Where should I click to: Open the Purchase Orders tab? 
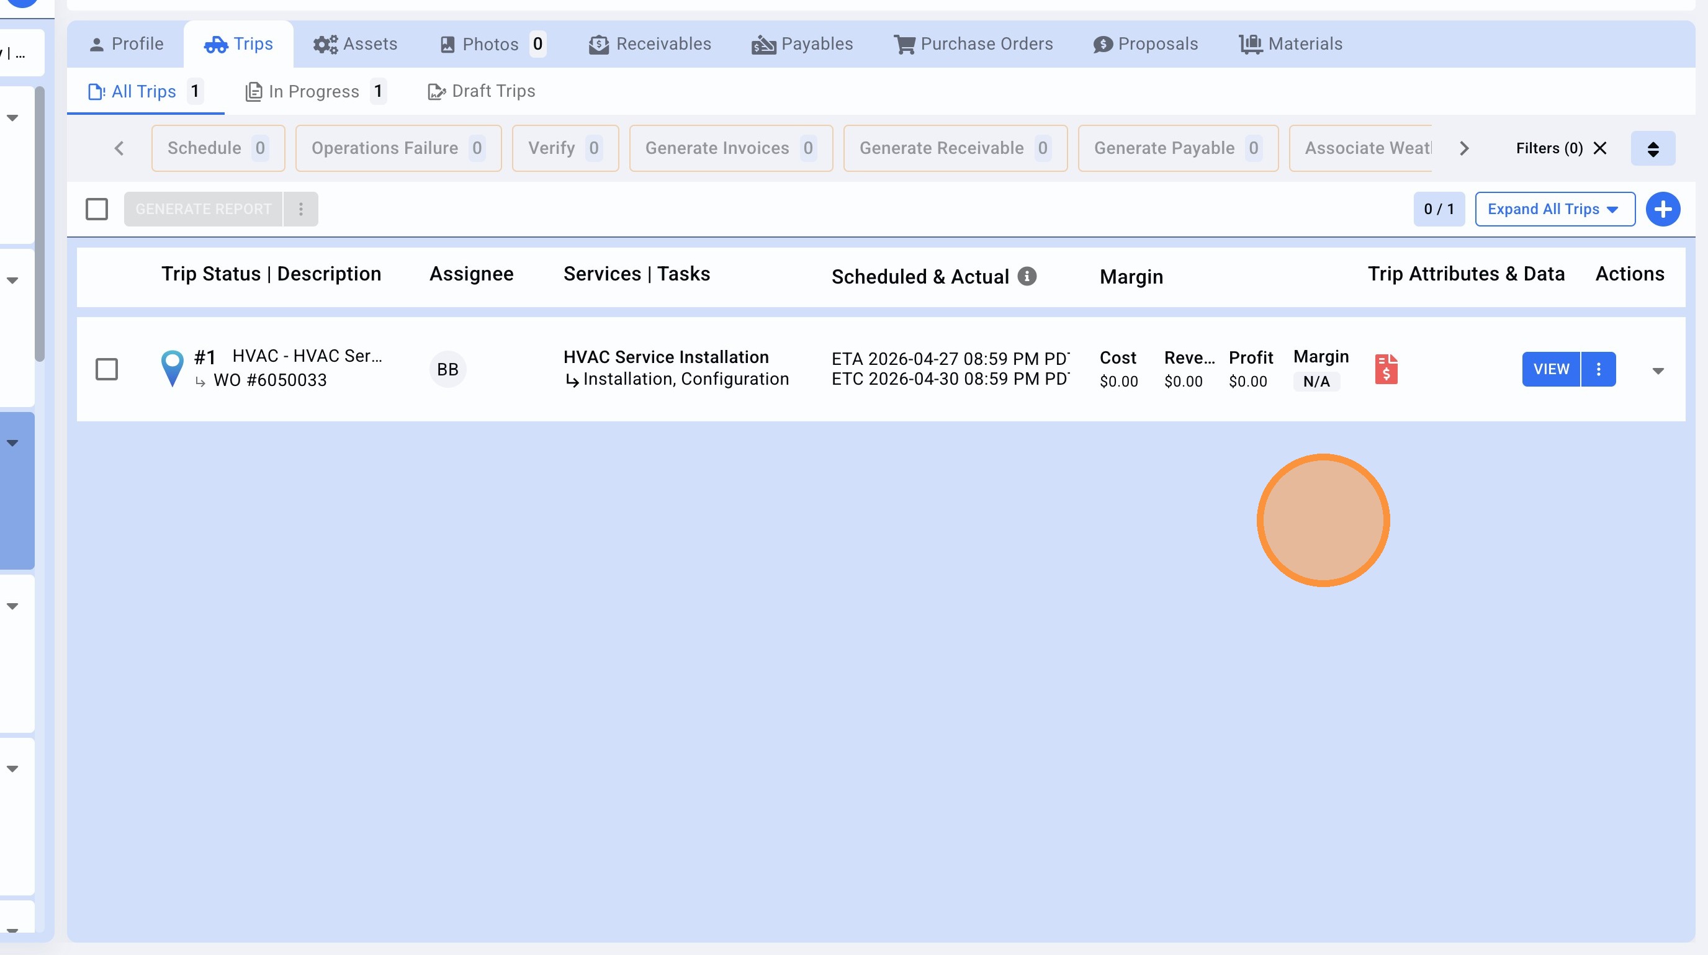(x=973, y=43)
